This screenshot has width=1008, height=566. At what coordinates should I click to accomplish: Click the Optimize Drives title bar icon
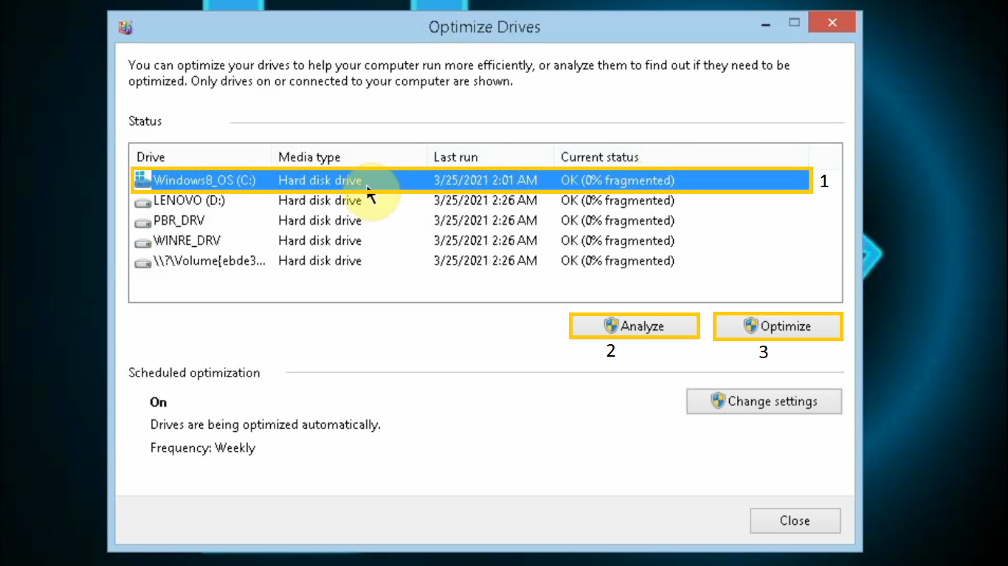point(125,27)
